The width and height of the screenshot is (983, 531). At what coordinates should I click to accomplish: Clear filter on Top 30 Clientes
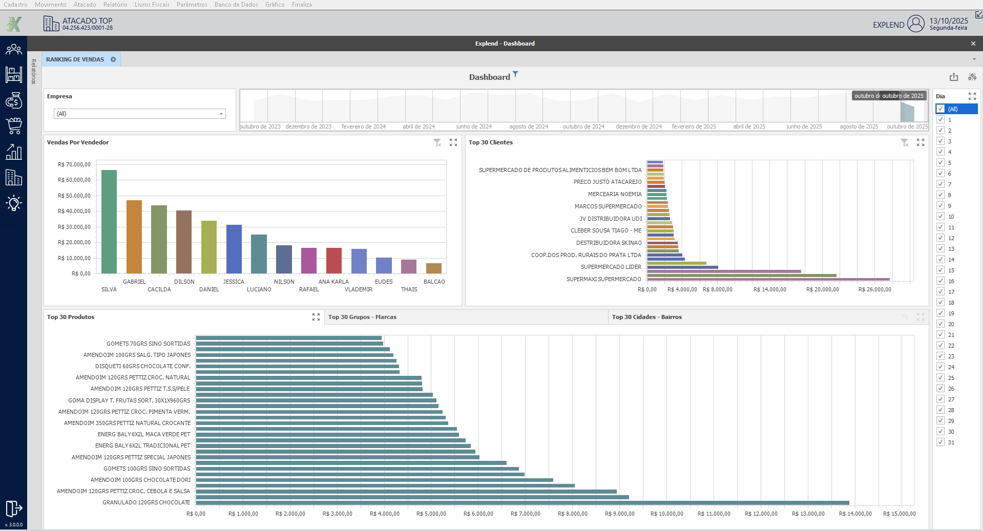pyautogui.click(x=905, y=143)
